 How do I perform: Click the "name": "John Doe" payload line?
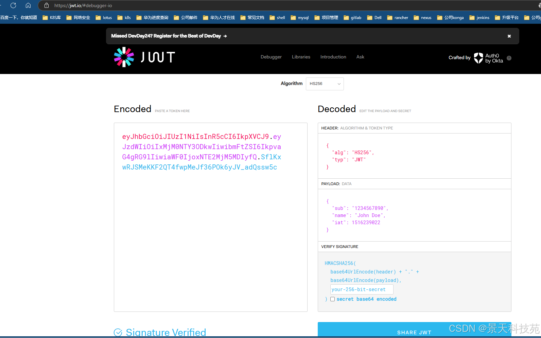click(359, 215)
